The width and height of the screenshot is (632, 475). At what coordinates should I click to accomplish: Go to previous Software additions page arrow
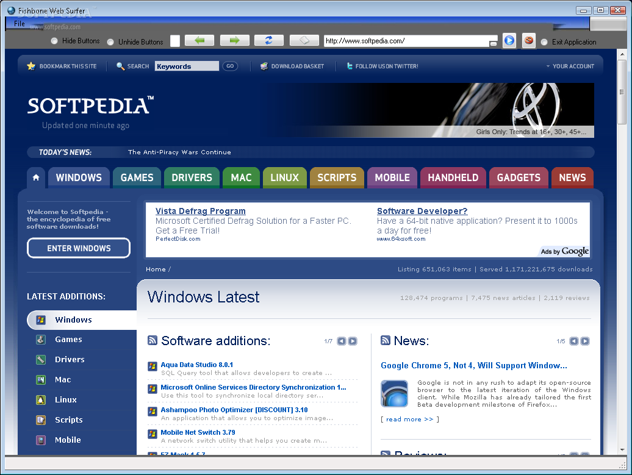pos(342,341)
